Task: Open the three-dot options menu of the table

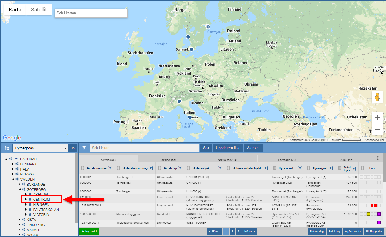Action: point(378,158)
